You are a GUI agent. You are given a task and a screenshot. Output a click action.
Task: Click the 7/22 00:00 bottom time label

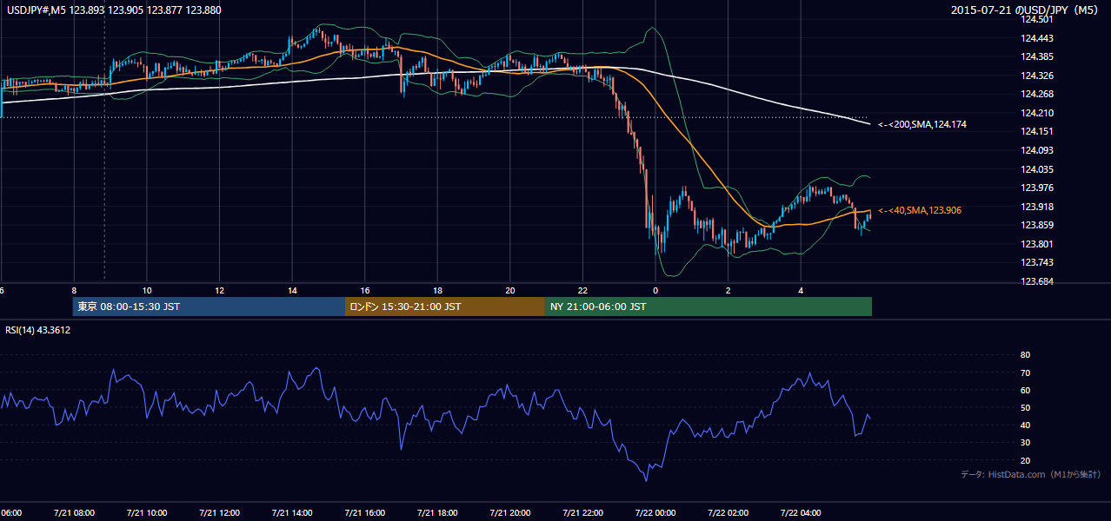tap(655, 513)
